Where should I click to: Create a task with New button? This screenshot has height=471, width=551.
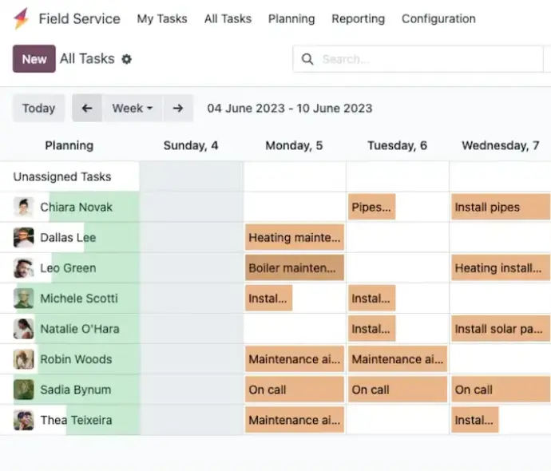pyautogui.click(x=34, y=58)
